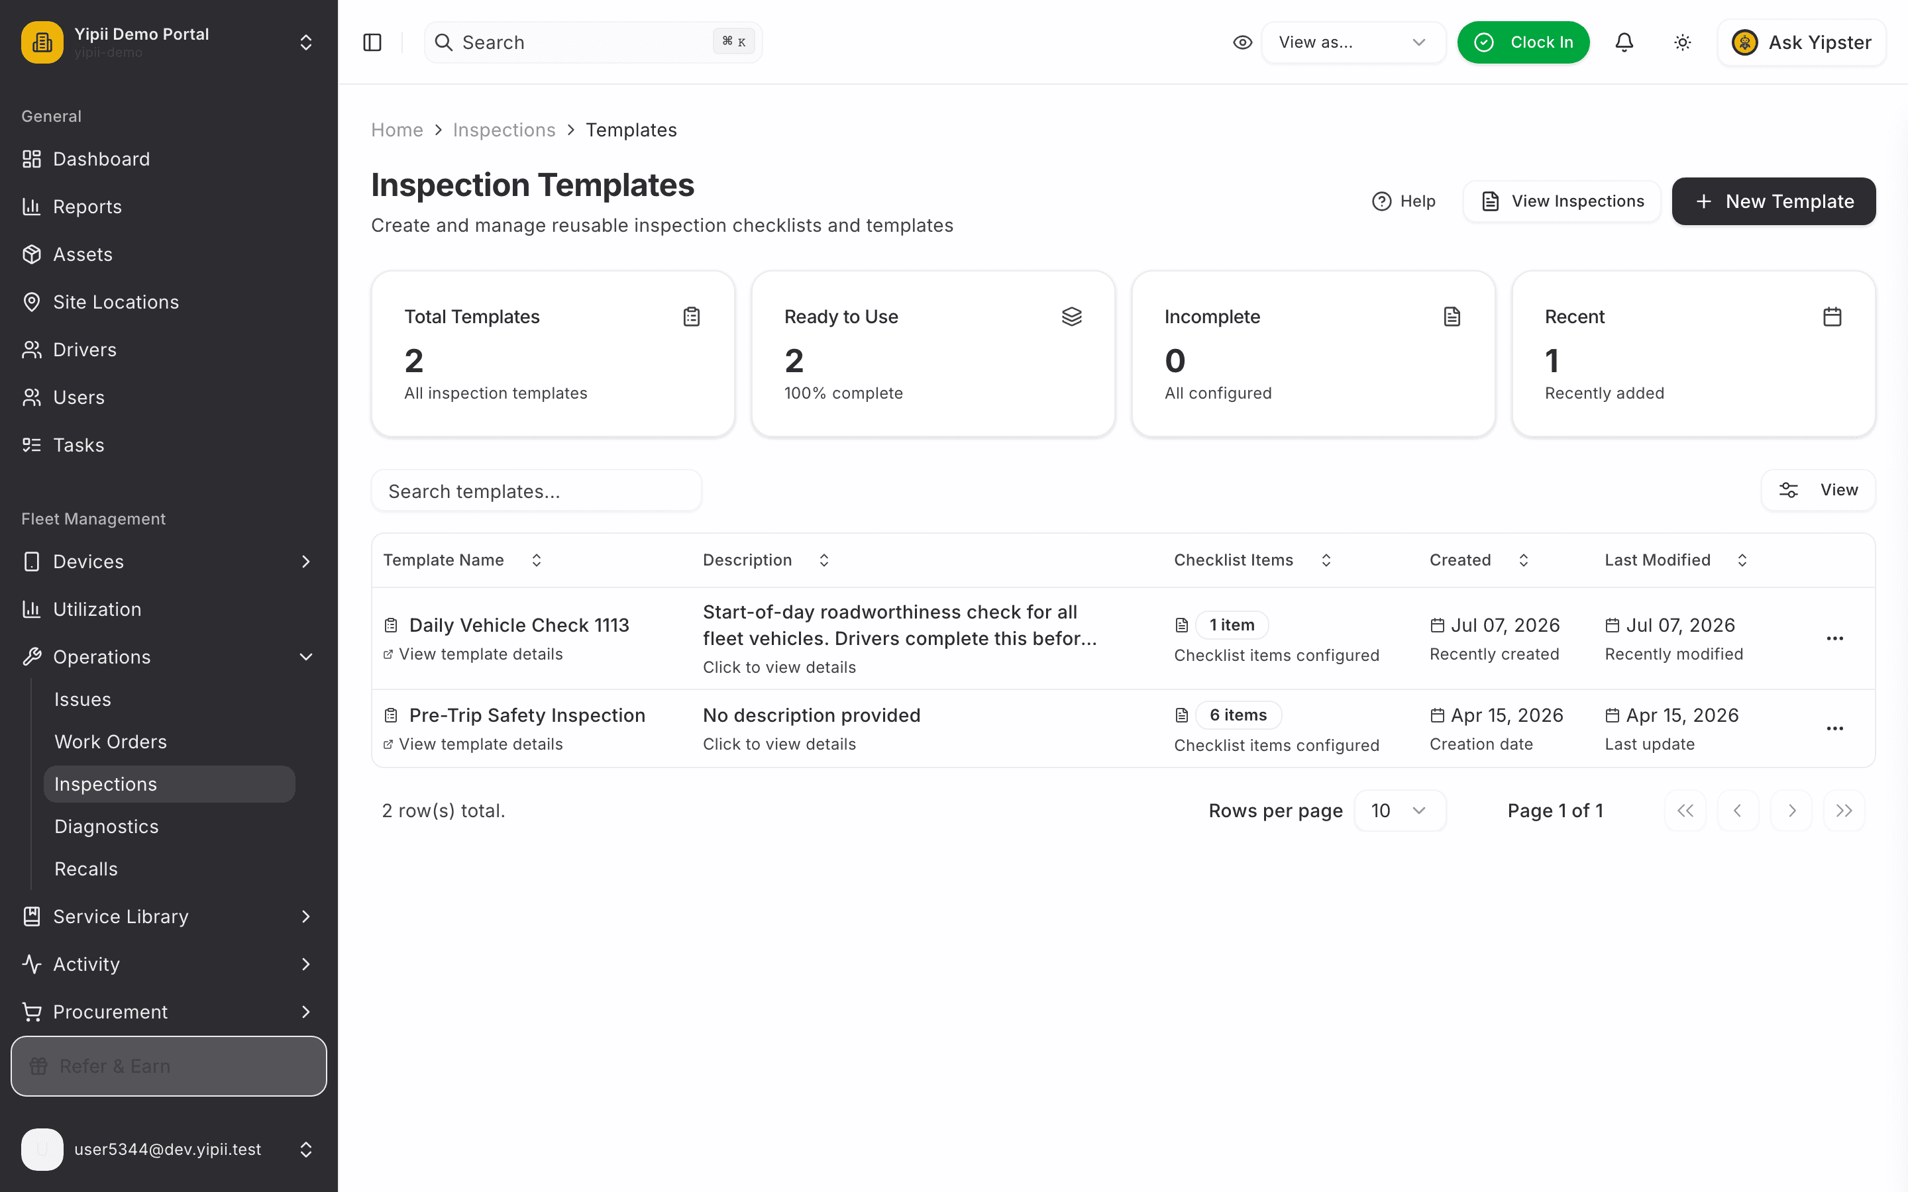The height and width of the screenshot is (1192, 1908).
Task: Open Tasks in the sidebar
Action: pyautogui.click(x=169, y=446)
